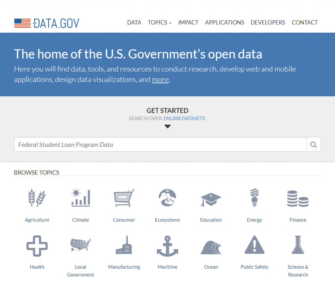Click the 'The home of the U.S. Government's open data' headline

[x=138, y=54]
